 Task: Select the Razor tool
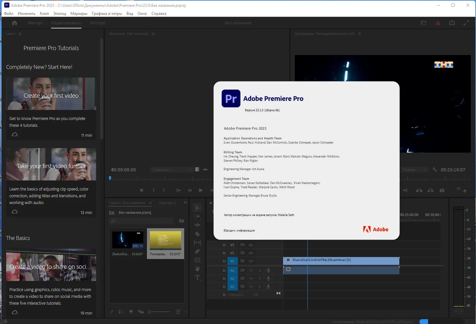pos(197,234)
